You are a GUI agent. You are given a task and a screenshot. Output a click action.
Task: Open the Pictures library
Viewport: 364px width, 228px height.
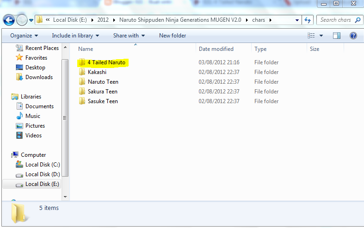[31, 126]
